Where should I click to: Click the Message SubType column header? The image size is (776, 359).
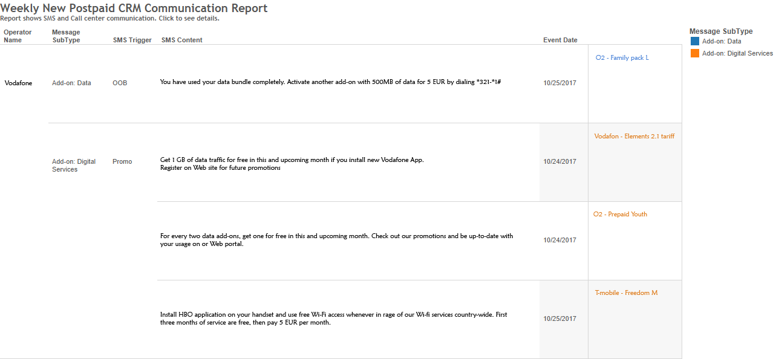pyautogui.click(x=66, y=36)
